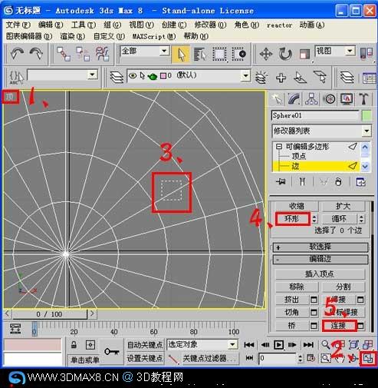The width and height of the screenshot is (378, 388).
Task: Click the 环形 ring selection button
Action: [292, 219]
